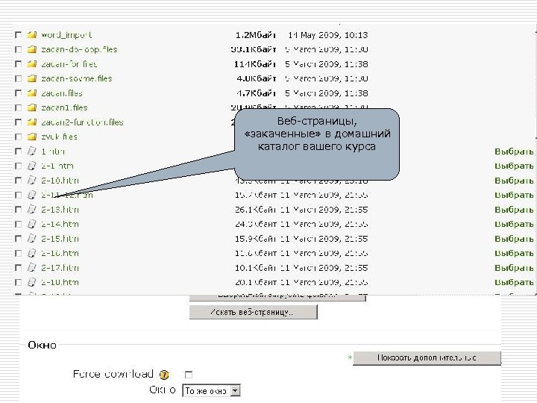Click the folder icon for zadan.files
The width and height of the screenshot is (537, 403).
(32, 93)
